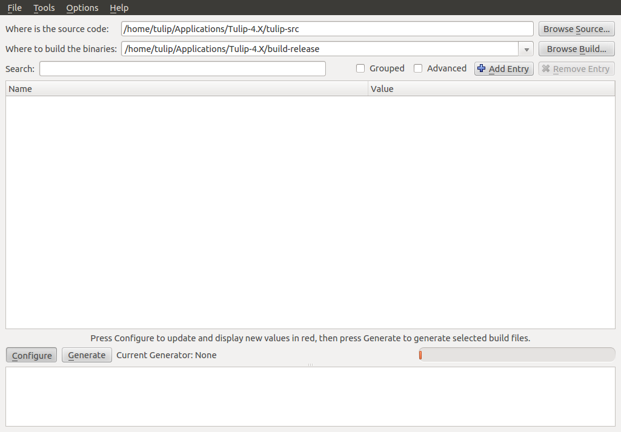Click the plus icon on Add Entry

pos(482,68)
